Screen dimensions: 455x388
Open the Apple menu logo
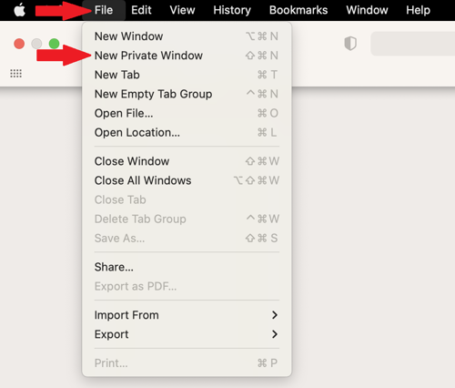(x=20, y=10)
